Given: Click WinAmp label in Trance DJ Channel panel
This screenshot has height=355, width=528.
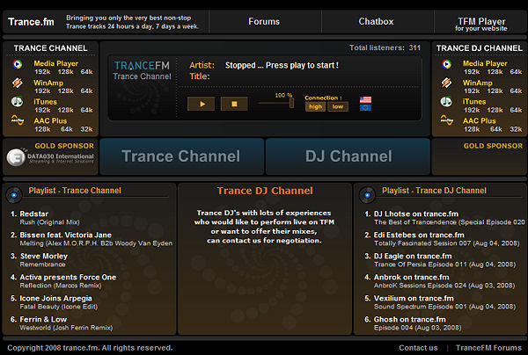Looking at the screenshot, I should click(x=478, y=83).
